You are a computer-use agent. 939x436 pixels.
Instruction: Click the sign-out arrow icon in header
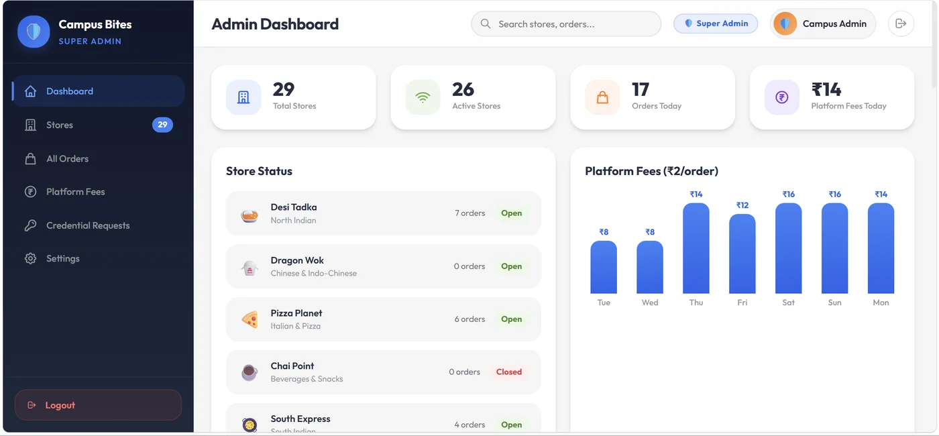[901, 23]
